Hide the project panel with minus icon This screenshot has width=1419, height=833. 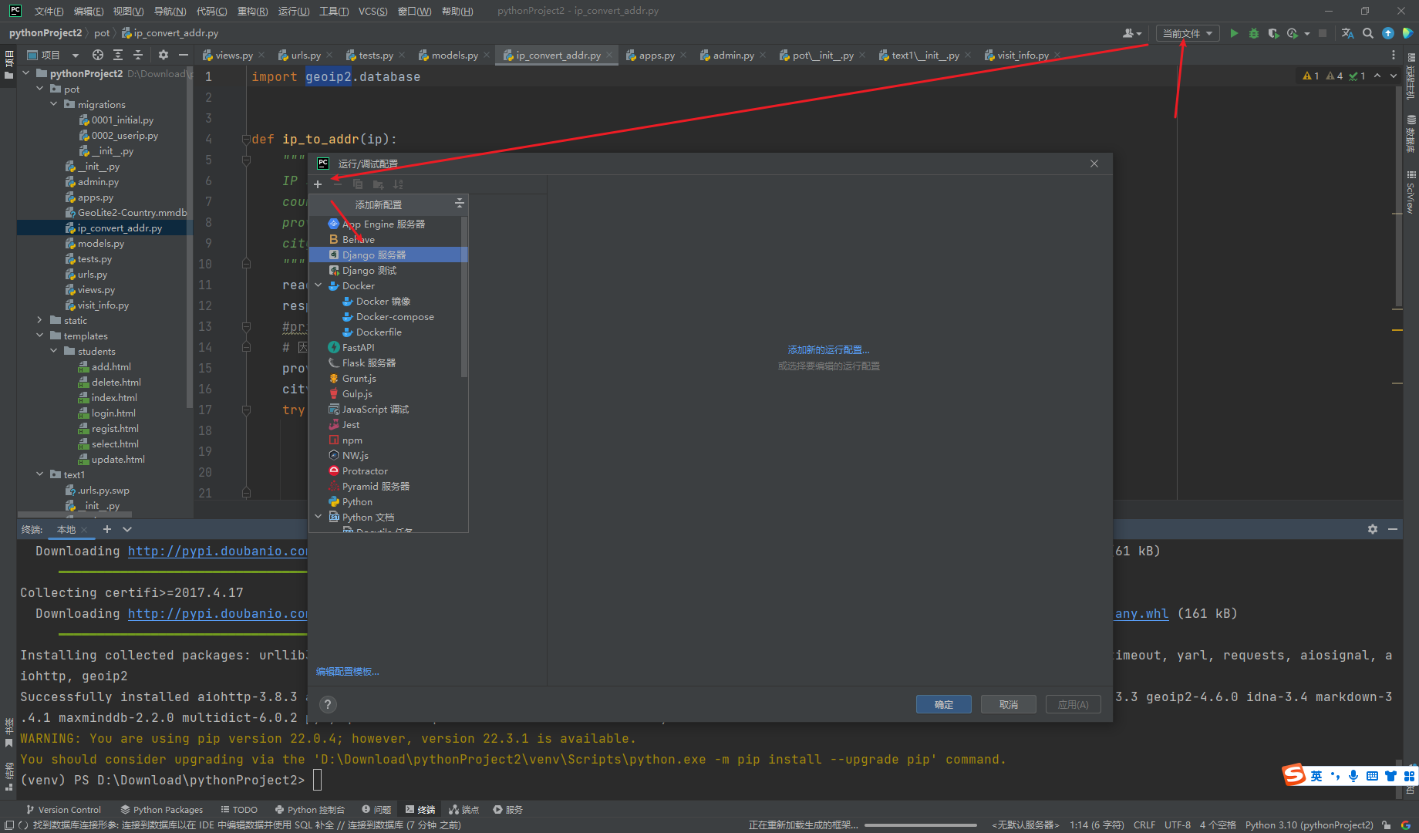184,55
